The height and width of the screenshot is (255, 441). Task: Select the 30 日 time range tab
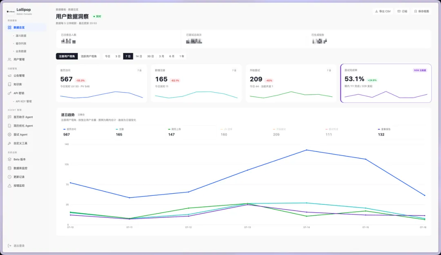click(x=150, y=56)
